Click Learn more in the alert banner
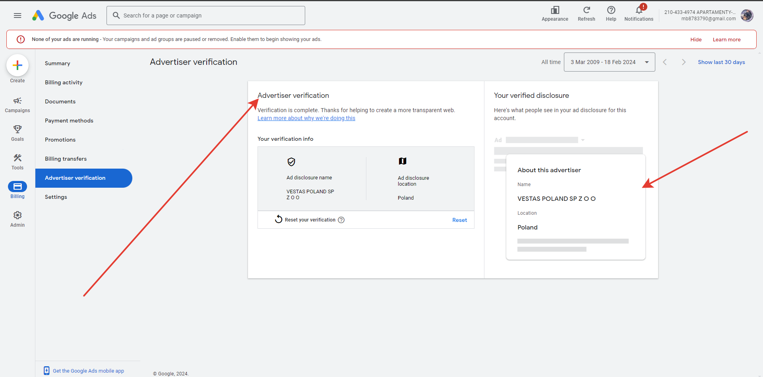The width and height of the screenshot is (763, 377). pyautogui.click(x=726, y=40)
